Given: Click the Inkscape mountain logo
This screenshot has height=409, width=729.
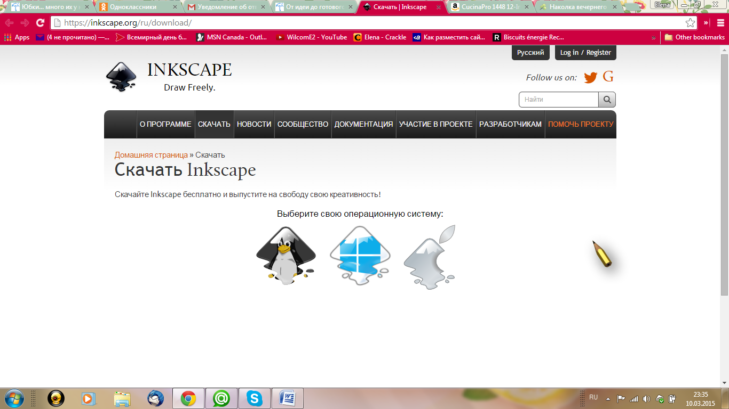Looking at the screenshot, I should (121, 77).
